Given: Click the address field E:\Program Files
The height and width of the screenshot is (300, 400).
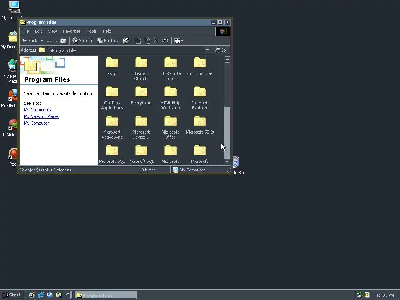Looking at the screenshot, I should 121,50.
